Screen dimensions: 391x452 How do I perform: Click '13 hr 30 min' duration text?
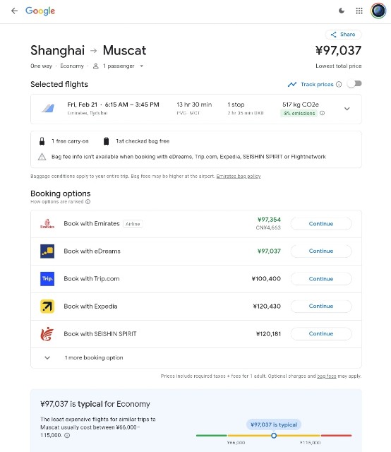(x=194, y=105)
